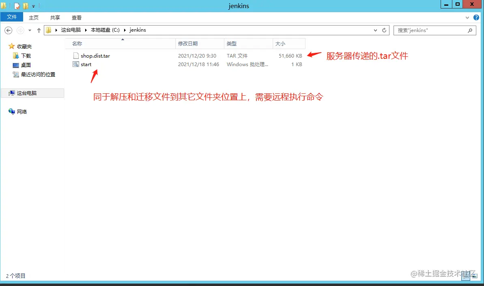Click the Windows 批处理 type cell
484x286 pixels.
pyautogui.click(x=247, y=64)
